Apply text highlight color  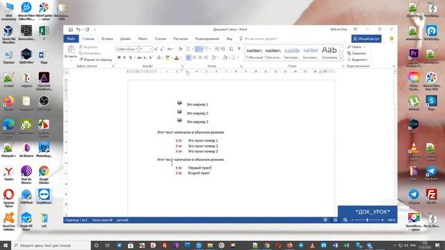tap(168, 58)
